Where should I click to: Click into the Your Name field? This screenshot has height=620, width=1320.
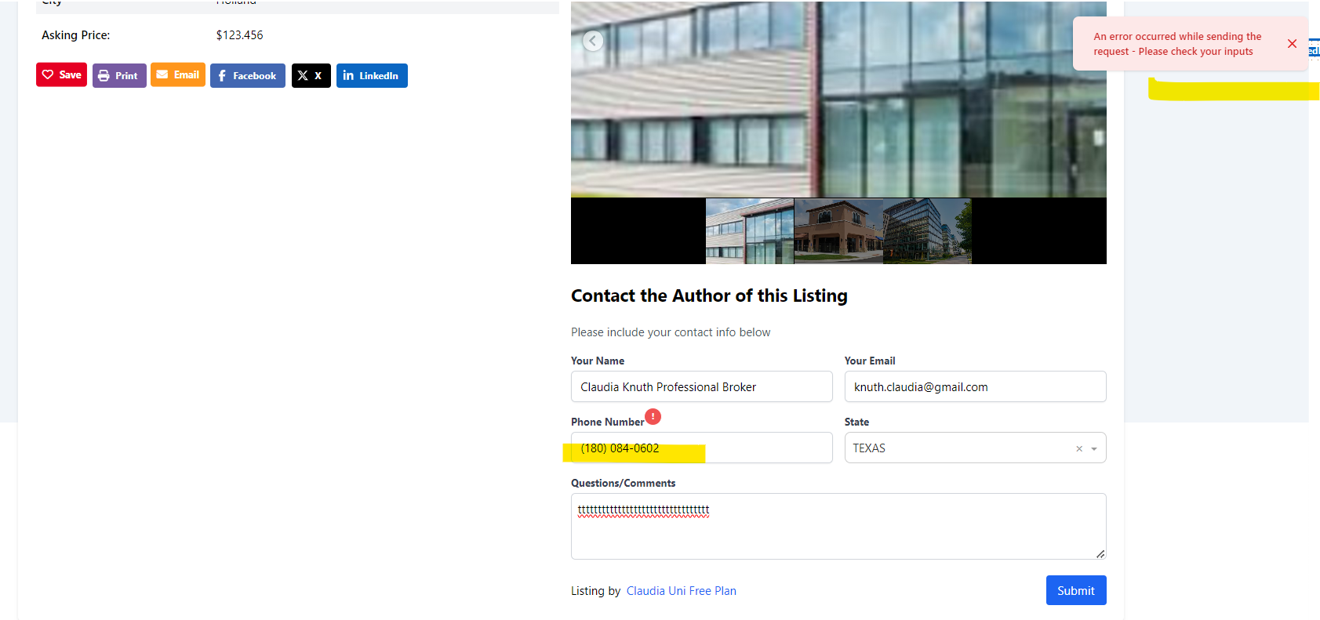tap(702, 386)
